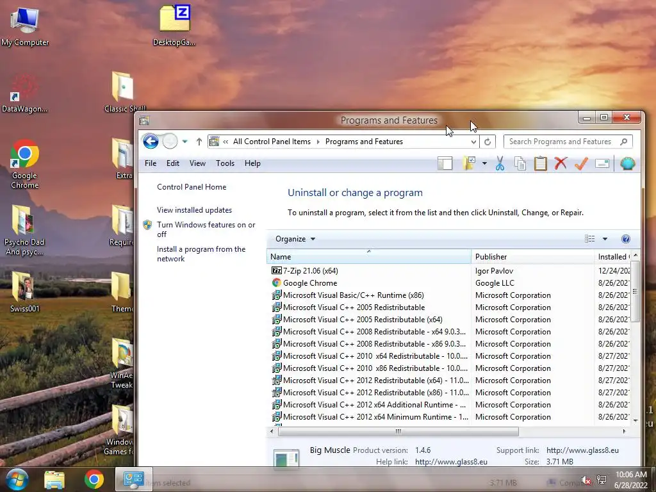
Task: Select the Swiss001 folder icon
Action: (24, 292)
